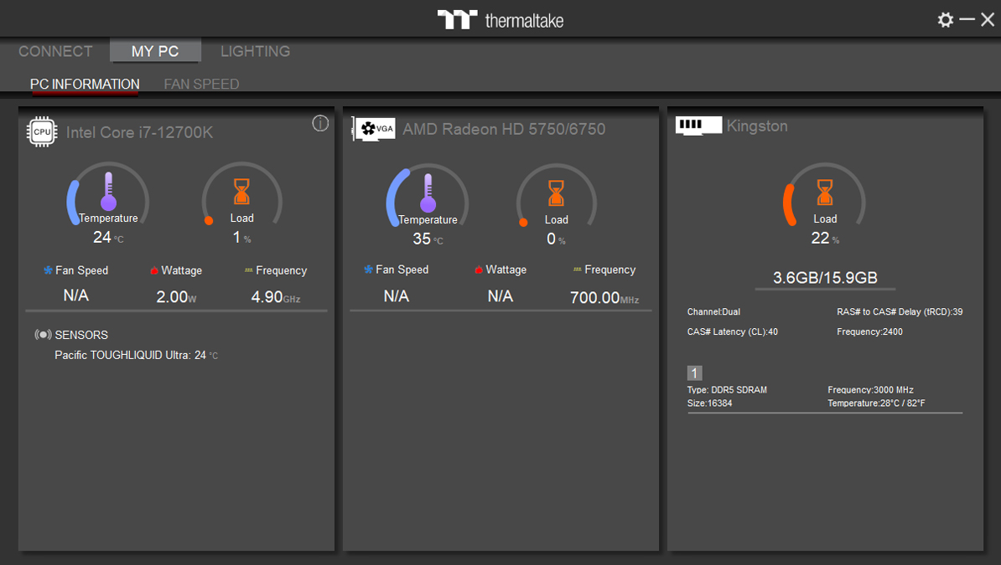Screen dimensions: 1001x565
Task: Click the CPU load hourglass gauge
Action: (242, 193)
